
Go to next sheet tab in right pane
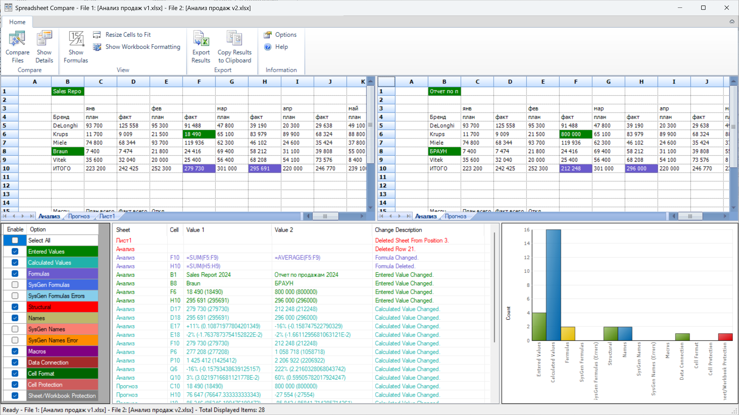point(399,216)
